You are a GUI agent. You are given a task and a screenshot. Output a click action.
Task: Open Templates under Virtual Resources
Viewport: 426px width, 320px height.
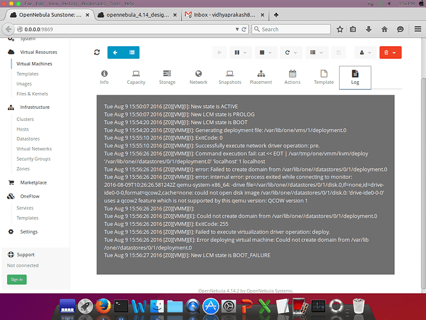[x=28, y=74]
